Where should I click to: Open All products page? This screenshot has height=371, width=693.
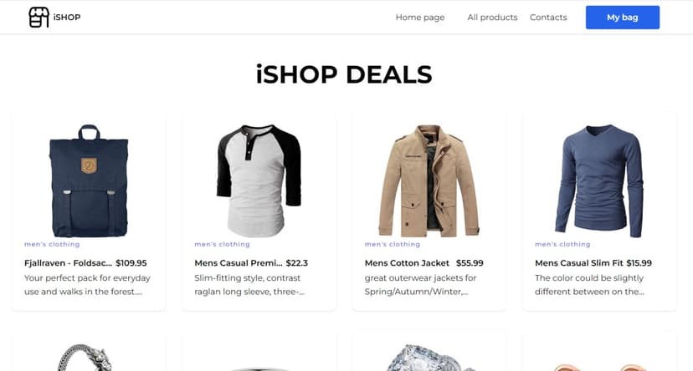click(492, 18)
